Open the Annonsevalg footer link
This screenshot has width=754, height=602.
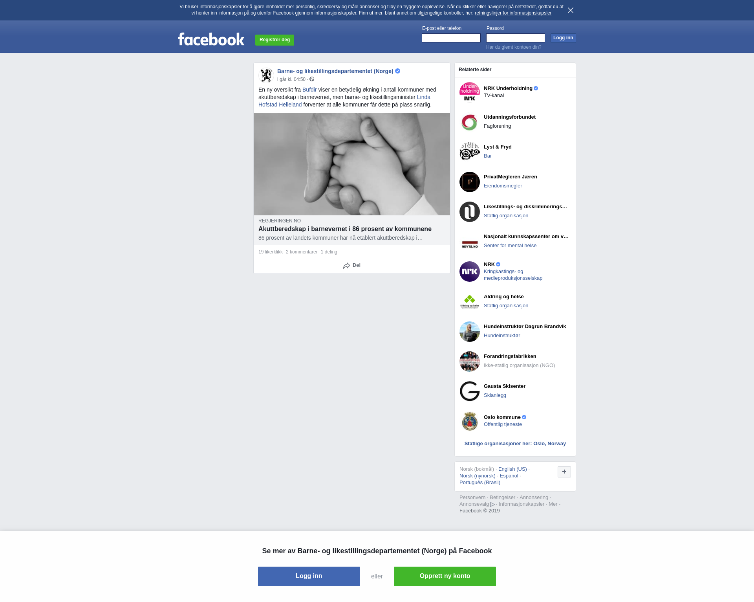474,504
